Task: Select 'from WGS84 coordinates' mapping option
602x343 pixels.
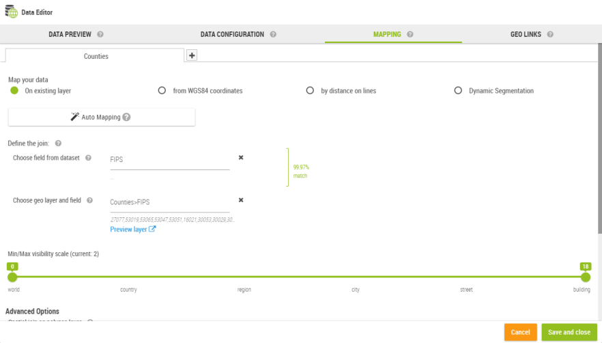Action: [162, 90]
